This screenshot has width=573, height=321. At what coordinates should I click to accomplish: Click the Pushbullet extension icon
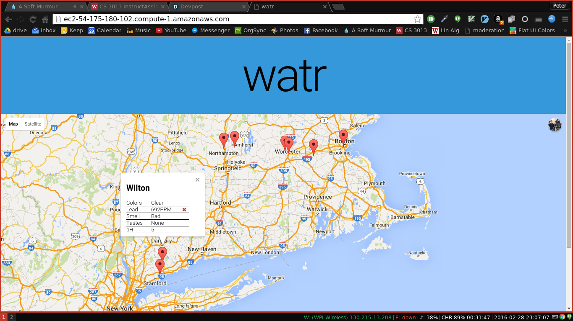[431, 19]
